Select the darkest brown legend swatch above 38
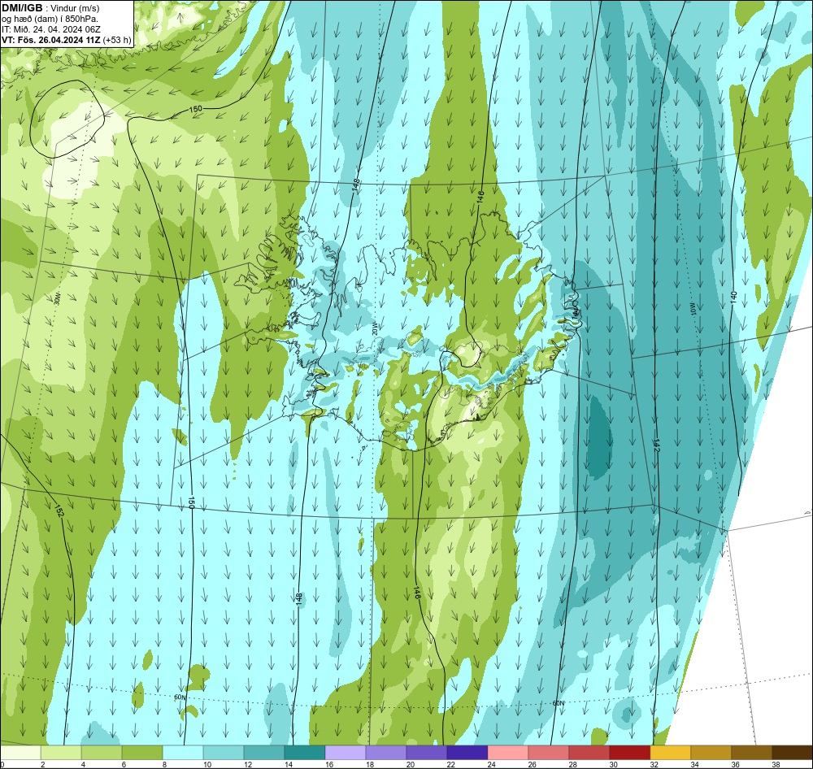The image size is (813, 769). click(x=792, y=753)
